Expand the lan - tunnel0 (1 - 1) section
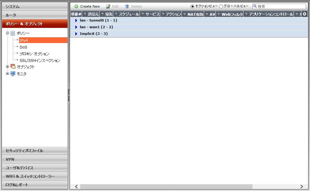The width and height of the screenshot is (310, 191). coord(76,20)
